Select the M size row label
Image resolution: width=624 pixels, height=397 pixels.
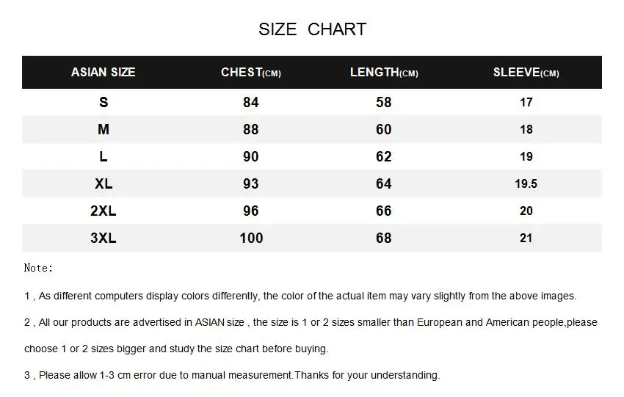tap(104, 129)
